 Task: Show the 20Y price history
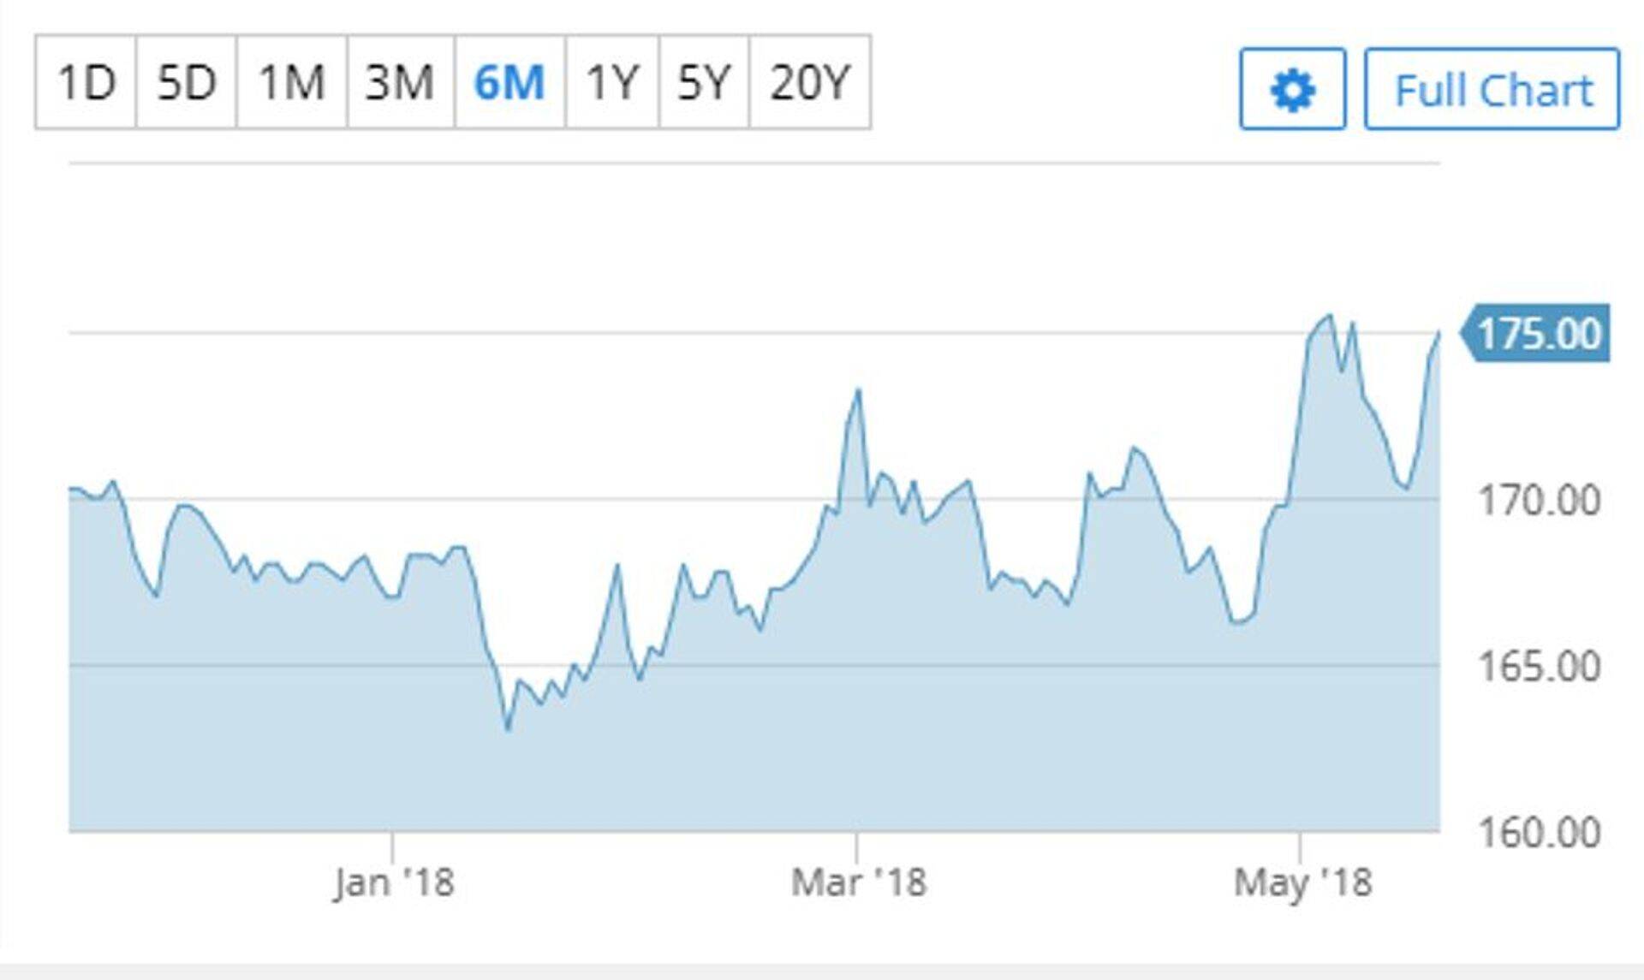point(809,83)
